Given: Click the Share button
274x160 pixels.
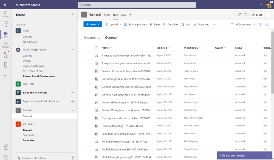Looking at the screenshot, I should pos(155,24).
